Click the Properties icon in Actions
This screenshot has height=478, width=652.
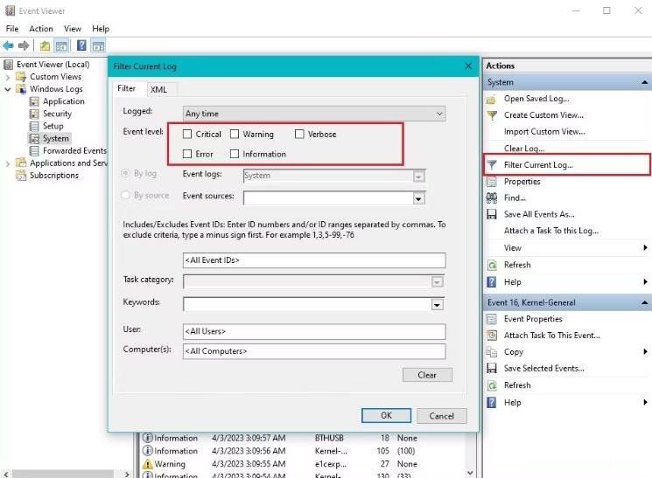[492, 182]
